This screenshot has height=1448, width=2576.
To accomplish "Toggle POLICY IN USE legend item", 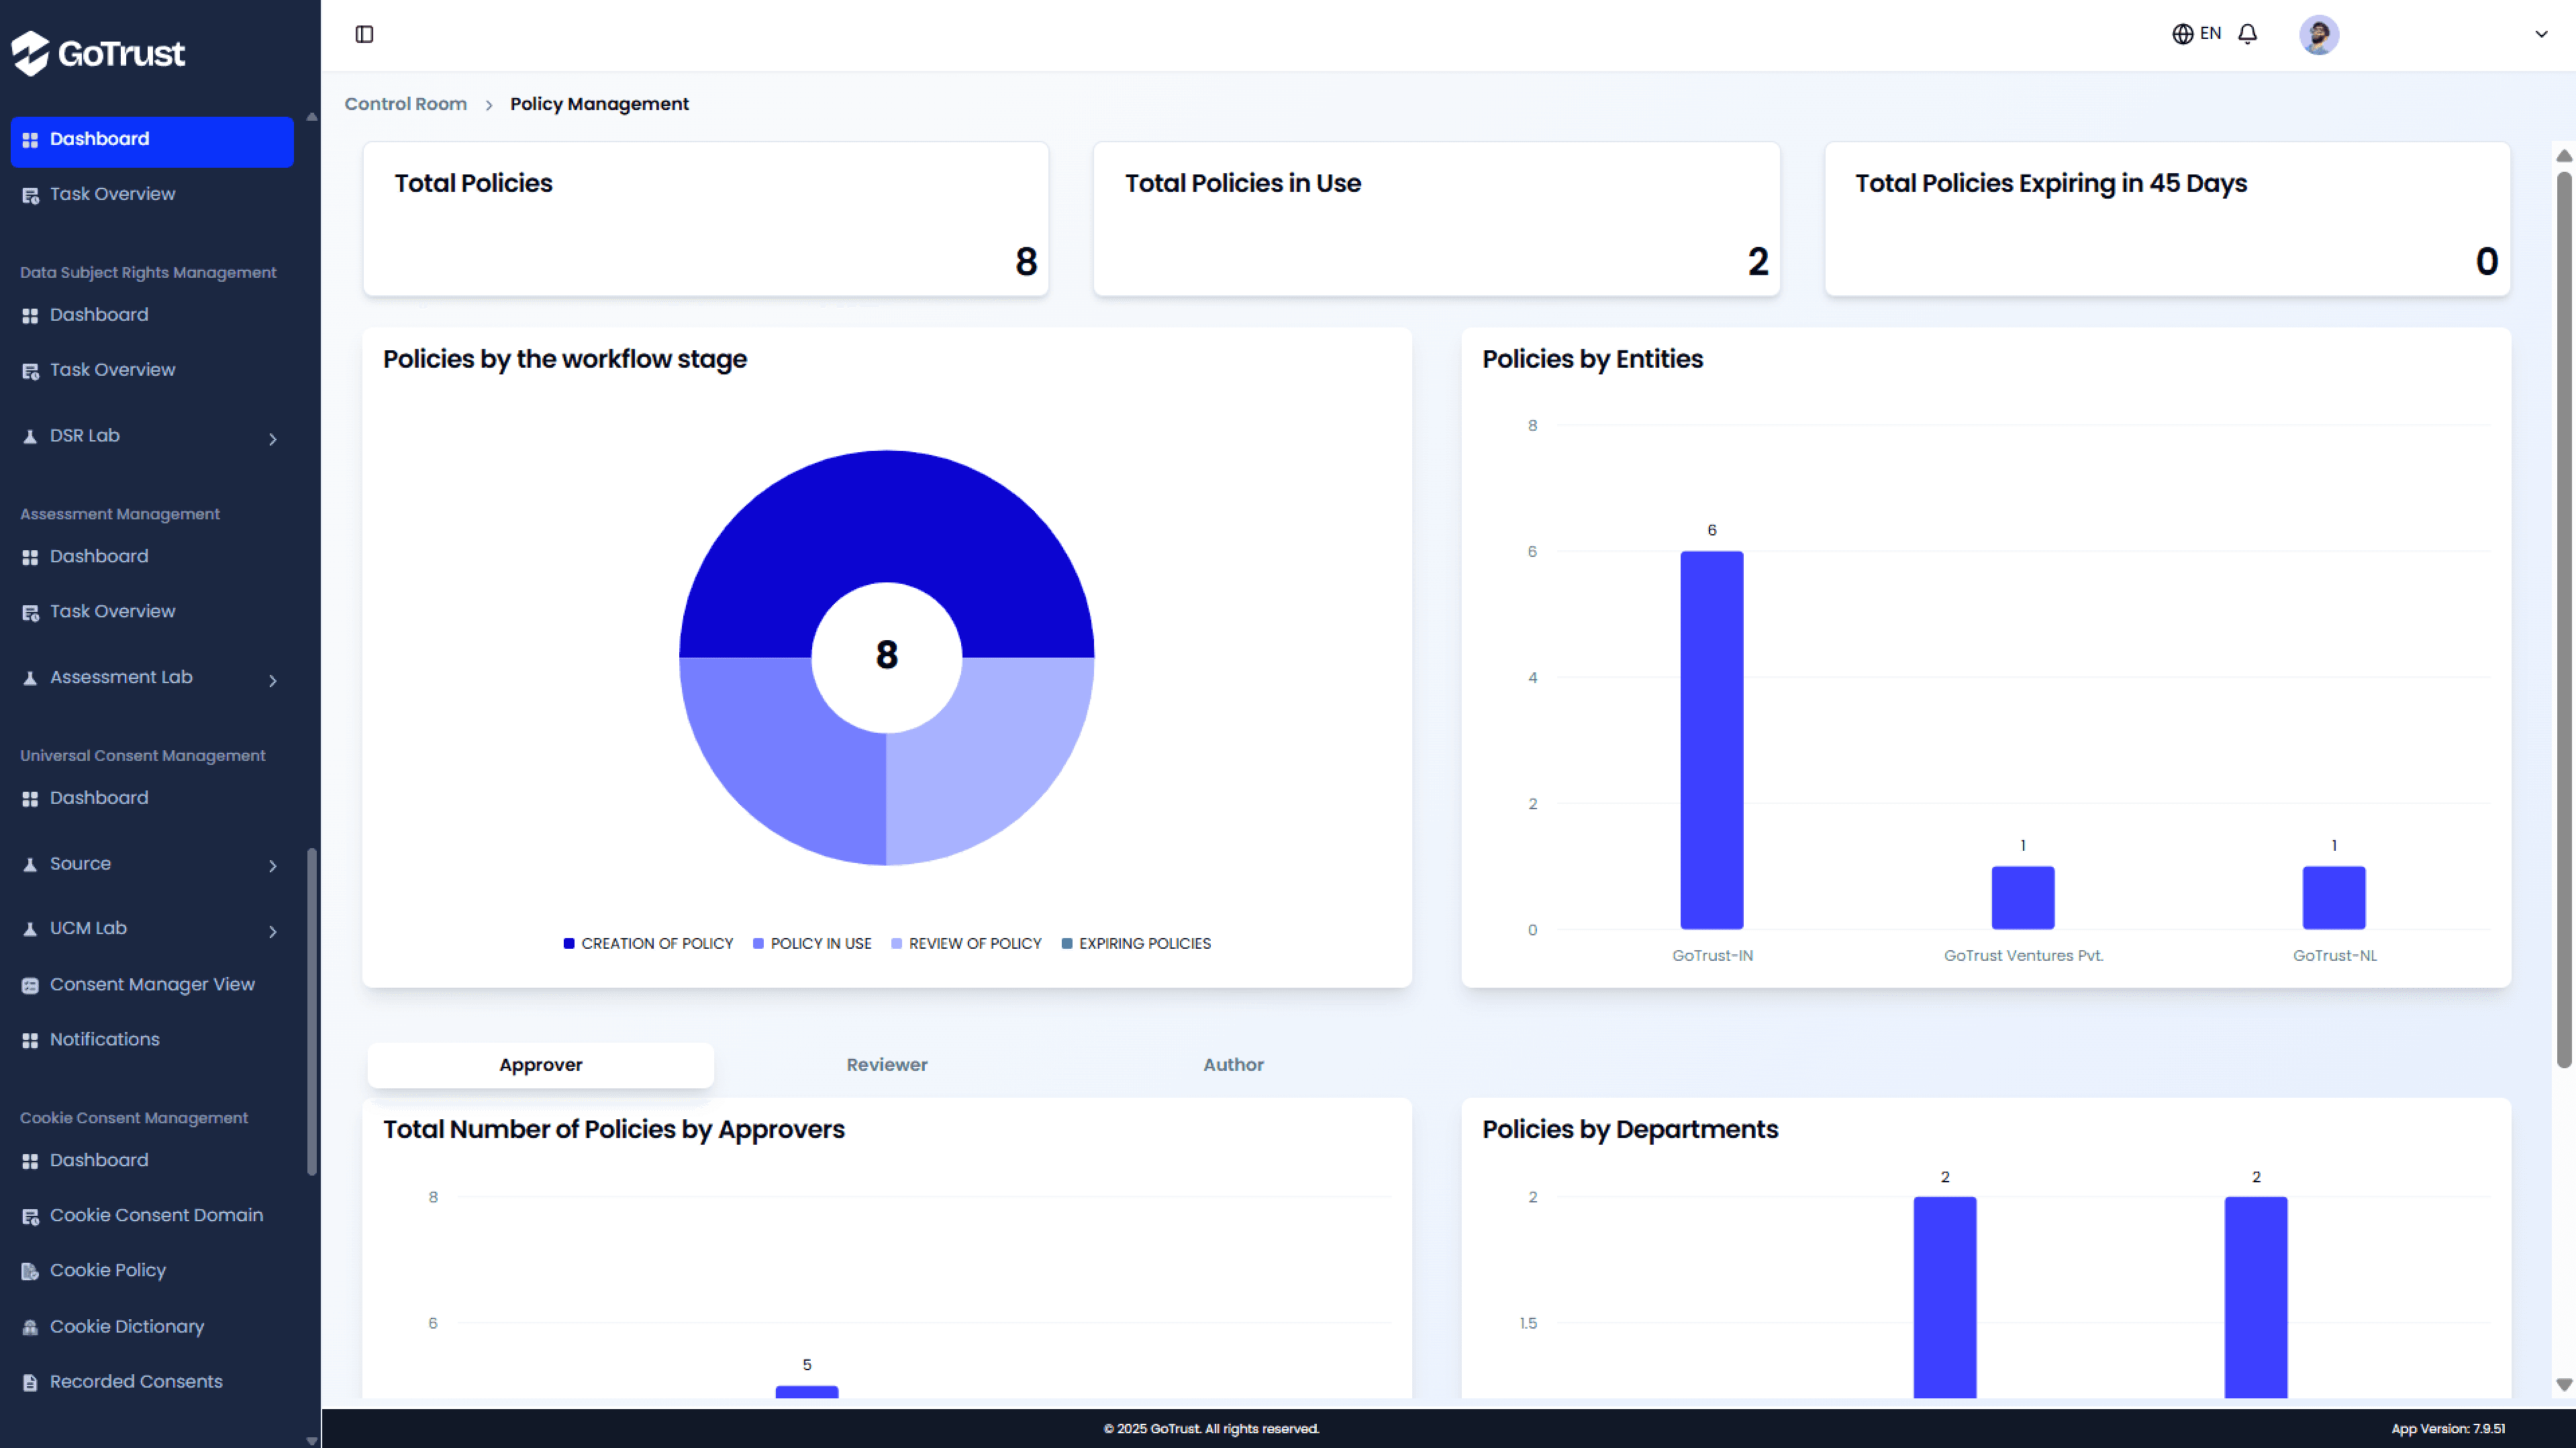I will point(812,943).
